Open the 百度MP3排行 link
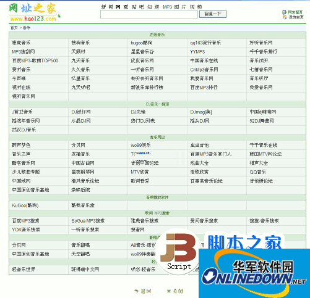The width and height of the screenshot is (310, 298). (204, 88)
